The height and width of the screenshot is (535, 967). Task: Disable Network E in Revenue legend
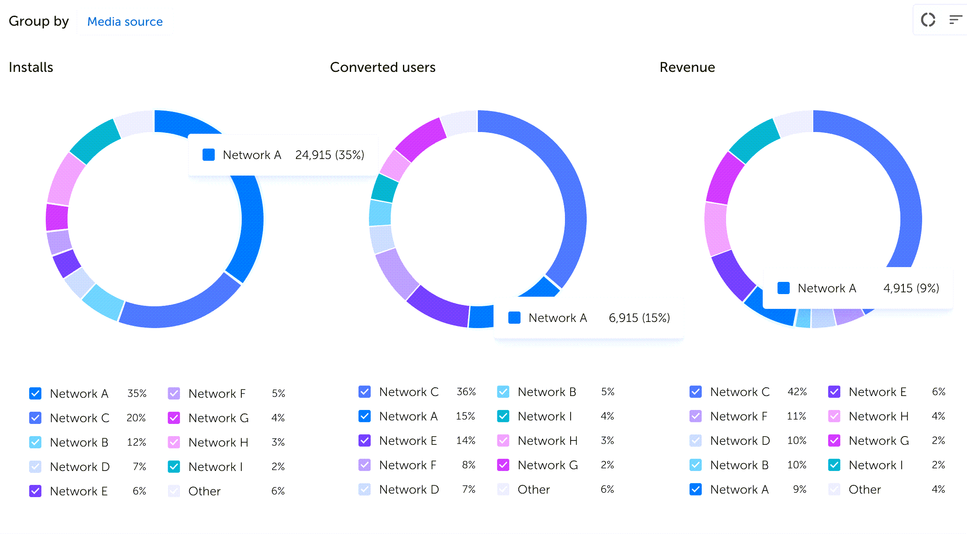[834, 392]
